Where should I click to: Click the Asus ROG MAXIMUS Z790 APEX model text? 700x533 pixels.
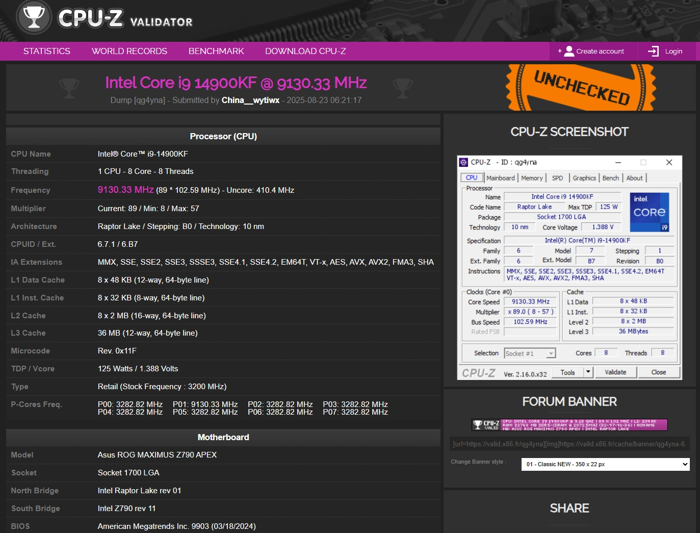[157, 455]
